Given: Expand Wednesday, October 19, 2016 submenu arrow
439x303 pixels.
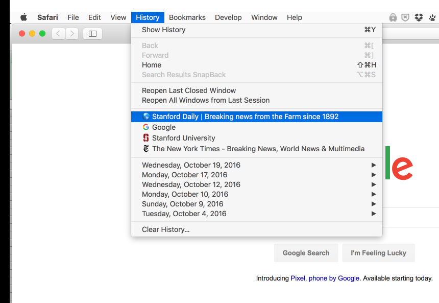Looking at the screenshot, I should [x=374, y=165].
